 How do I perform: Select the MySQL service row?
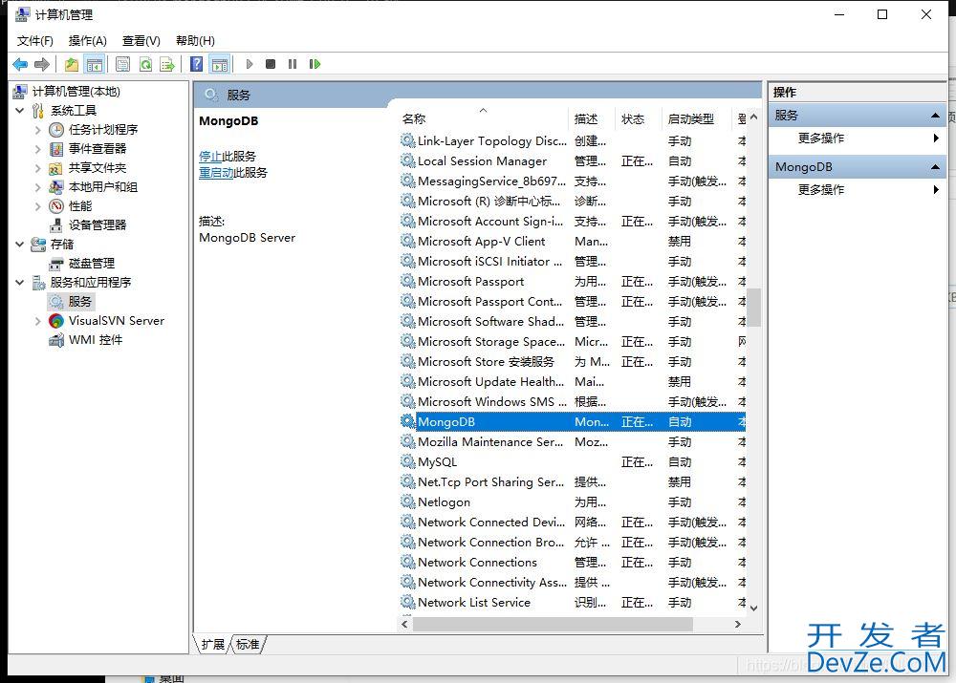(573, 461)
